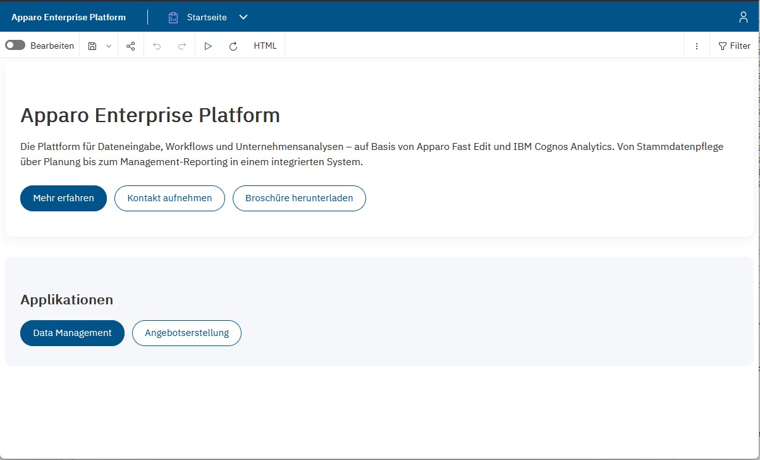Viewport: 760px width, 460px height.
Task: Run the report with play icon
Action: tap(208, 46)
